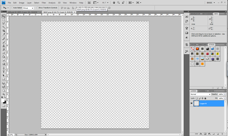This screenshot has height=136, width=228.
Task: Select the Clone Stamp tool
Action: [x=4, y=46]
